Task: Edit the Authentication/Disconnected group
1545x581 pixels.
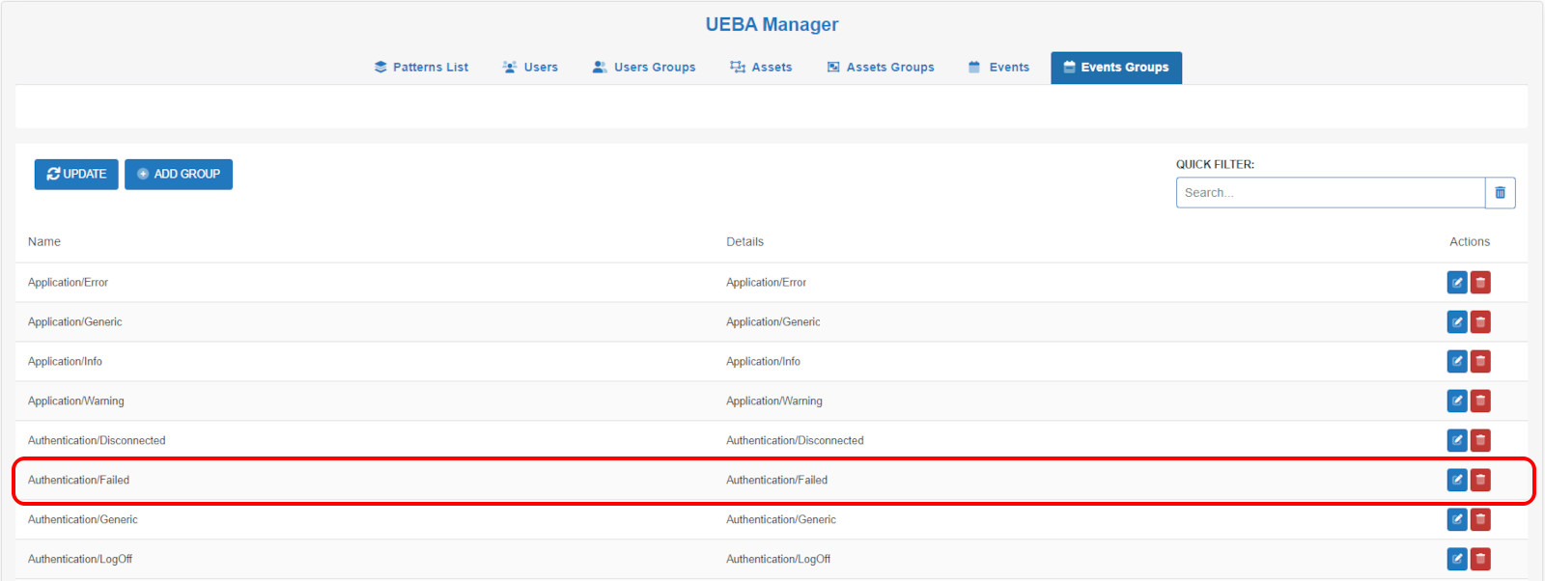Action: click(x=1457, y=440)
